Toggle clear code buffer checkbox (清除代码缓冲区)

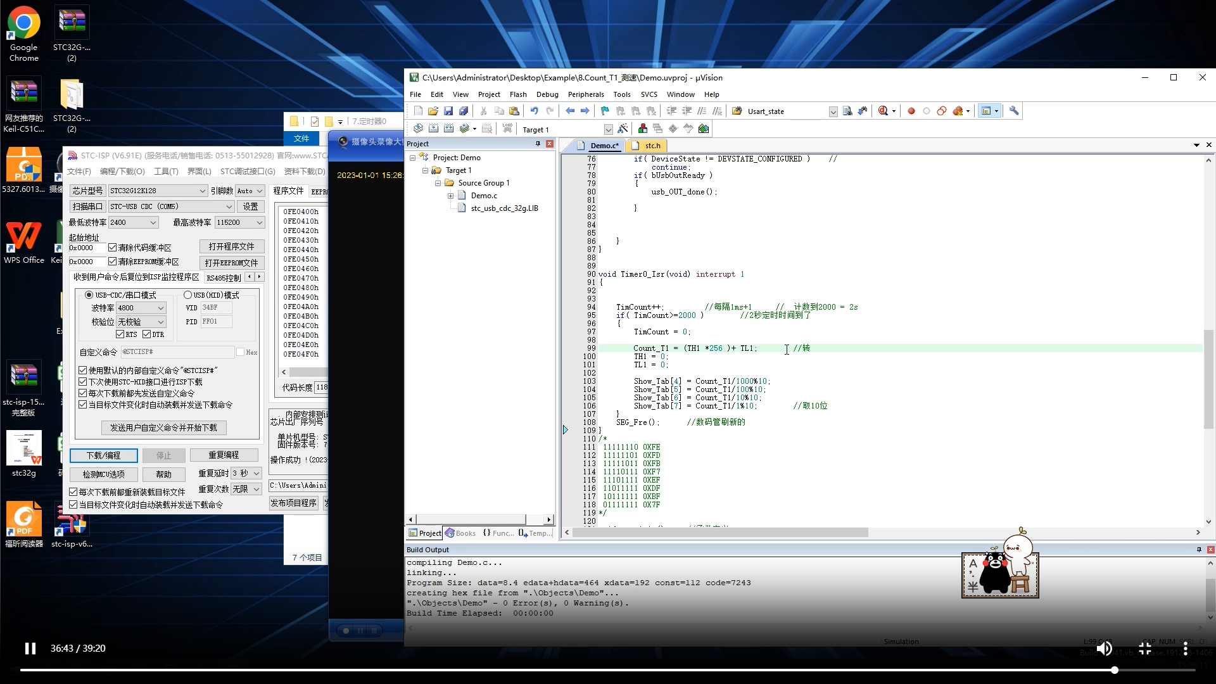(113, 248)
